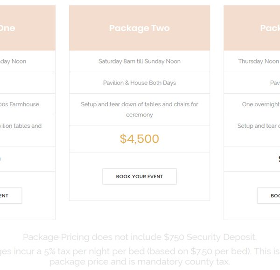Click the Package Two Book Your Event button

point(140,176)
